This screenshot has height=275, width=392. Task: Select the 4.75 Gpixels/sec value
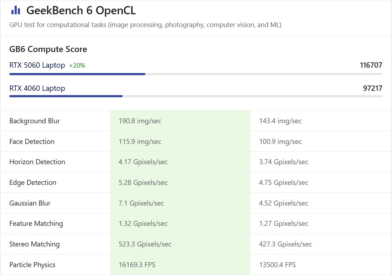click(284, 182)
